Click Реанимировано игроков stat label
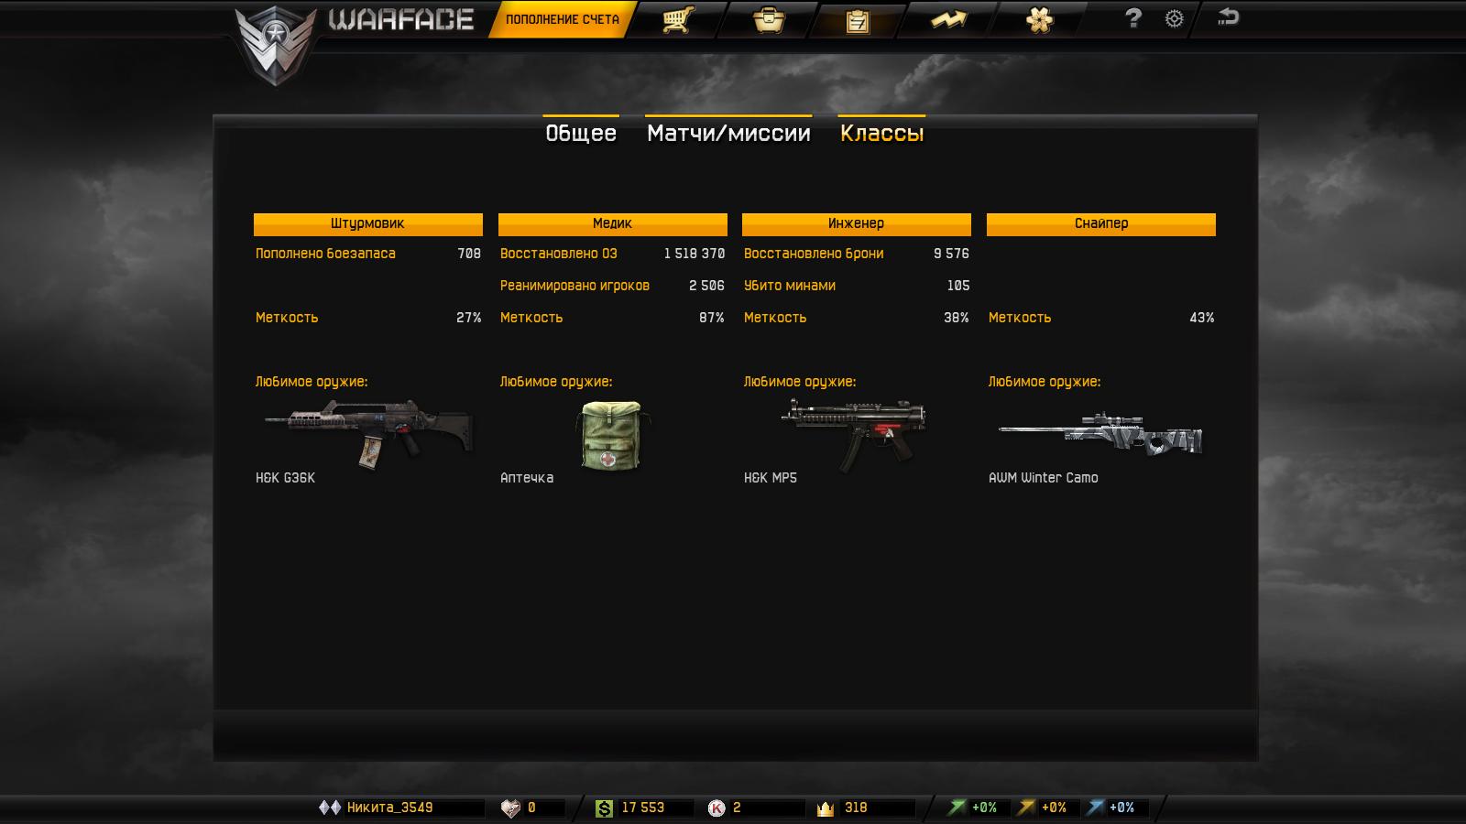 tap(574, 286)
